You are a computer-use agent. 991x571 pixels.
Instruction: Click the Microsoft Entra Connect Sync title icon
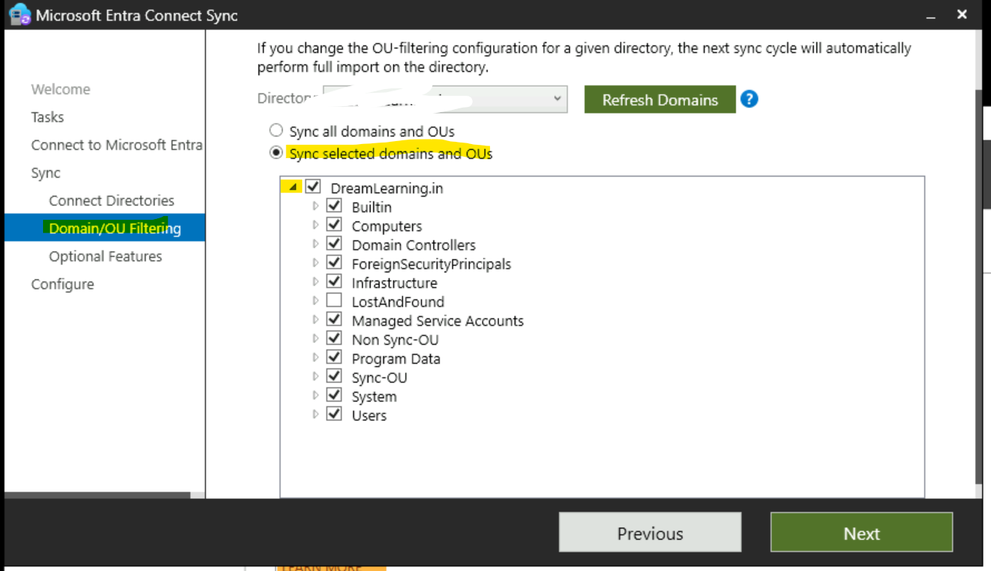pyautogui.click(x=20, y=15)
